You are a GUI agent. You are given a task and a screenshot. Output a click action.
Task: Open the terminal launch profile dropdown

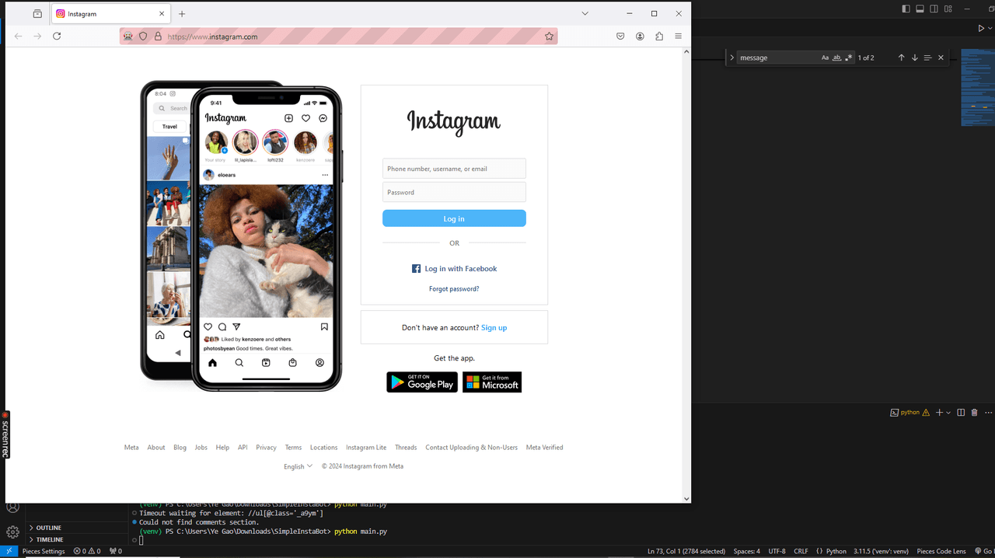pyautogui.click(x=948, y=413)
